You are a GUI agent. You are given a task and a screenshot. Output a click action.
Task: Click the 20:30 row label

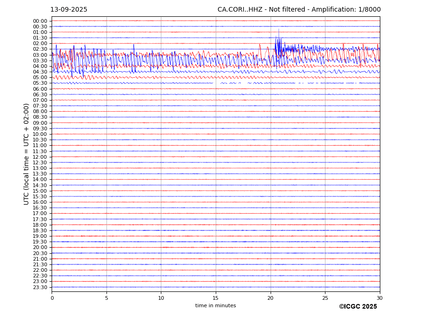(x=40, y=254)
